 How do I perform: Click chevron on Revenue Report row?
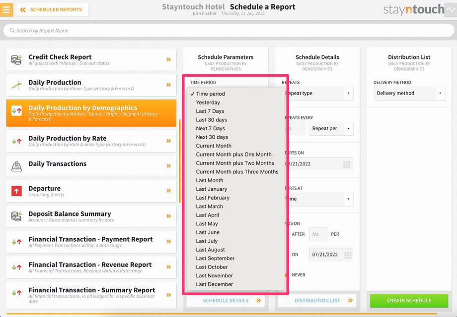(x=168, y=267)
